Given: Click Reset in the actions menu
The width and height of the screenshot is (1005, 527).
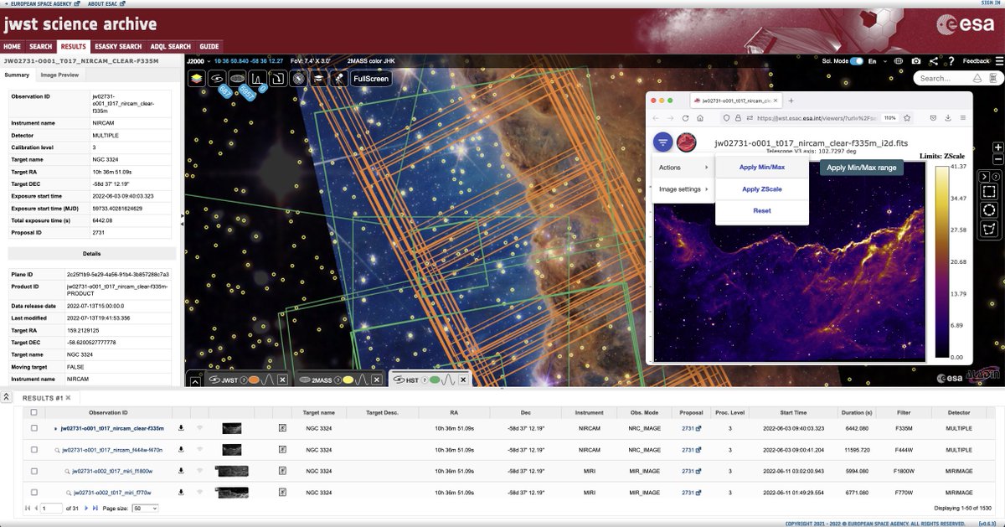Looking at the screenshot, I should click(762, 211).
